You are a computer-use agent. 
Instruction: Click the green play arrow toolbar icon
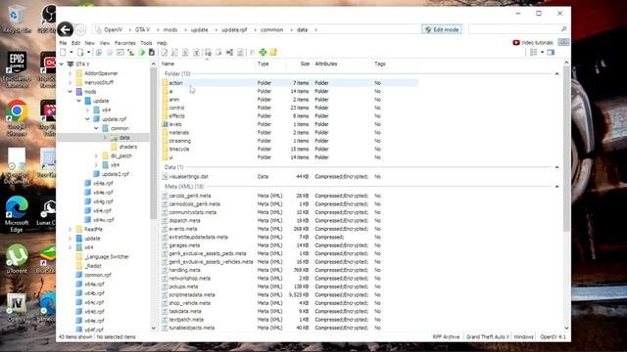tap(141, 52)
